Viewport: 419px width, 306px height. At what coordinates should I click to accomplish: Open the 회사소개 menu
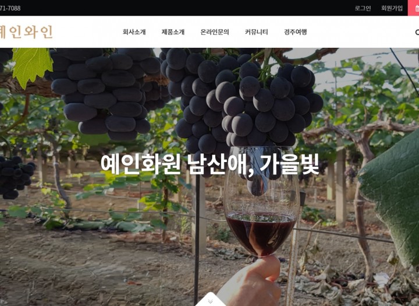point(134,32)
